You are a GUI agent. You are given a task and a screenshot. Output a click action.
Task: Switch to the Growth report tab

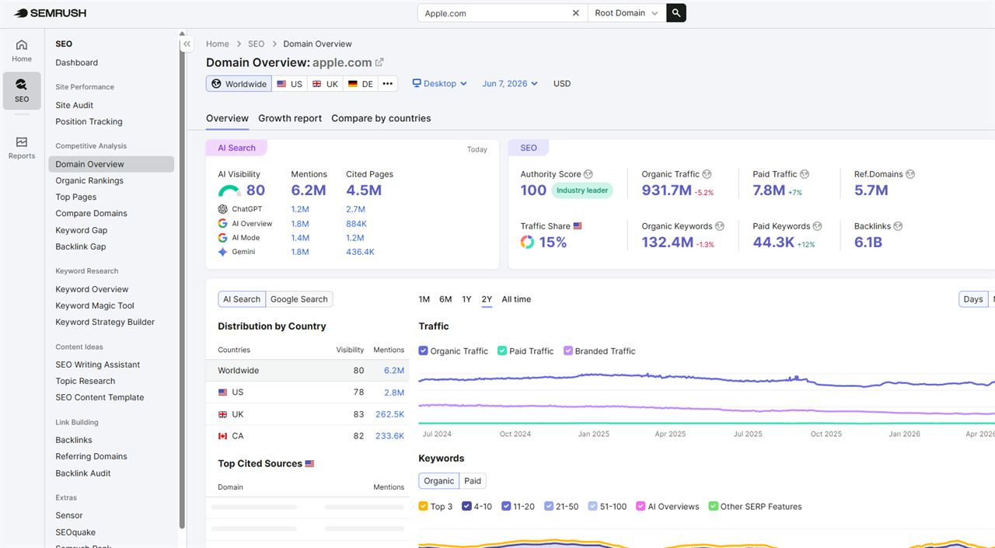(x=290, y=118)
